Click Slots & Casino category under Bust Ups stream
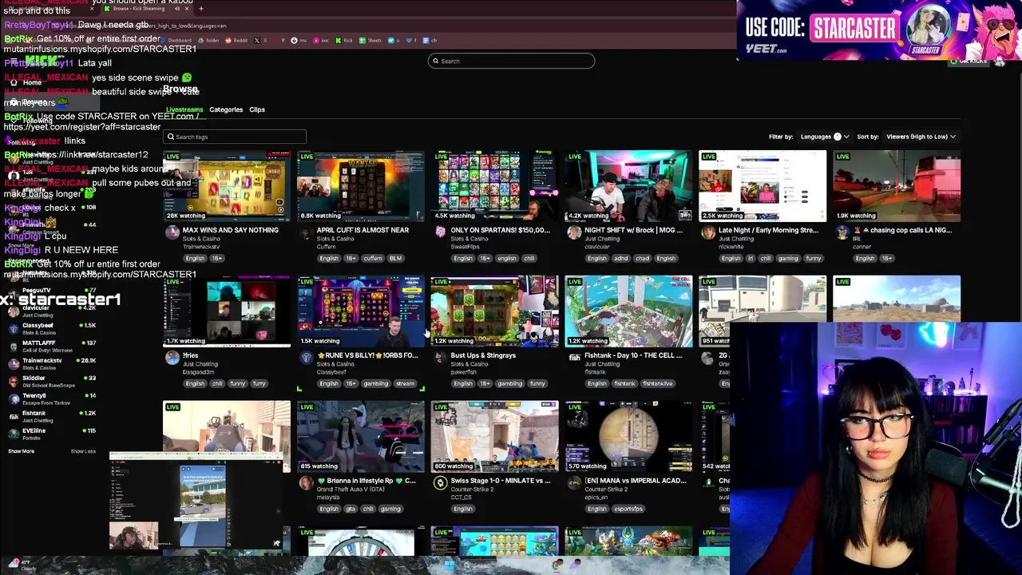 point(469,364)
